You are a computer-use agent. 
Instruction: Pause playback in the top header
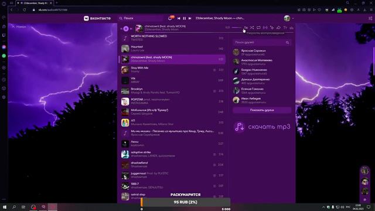(185, 18)
